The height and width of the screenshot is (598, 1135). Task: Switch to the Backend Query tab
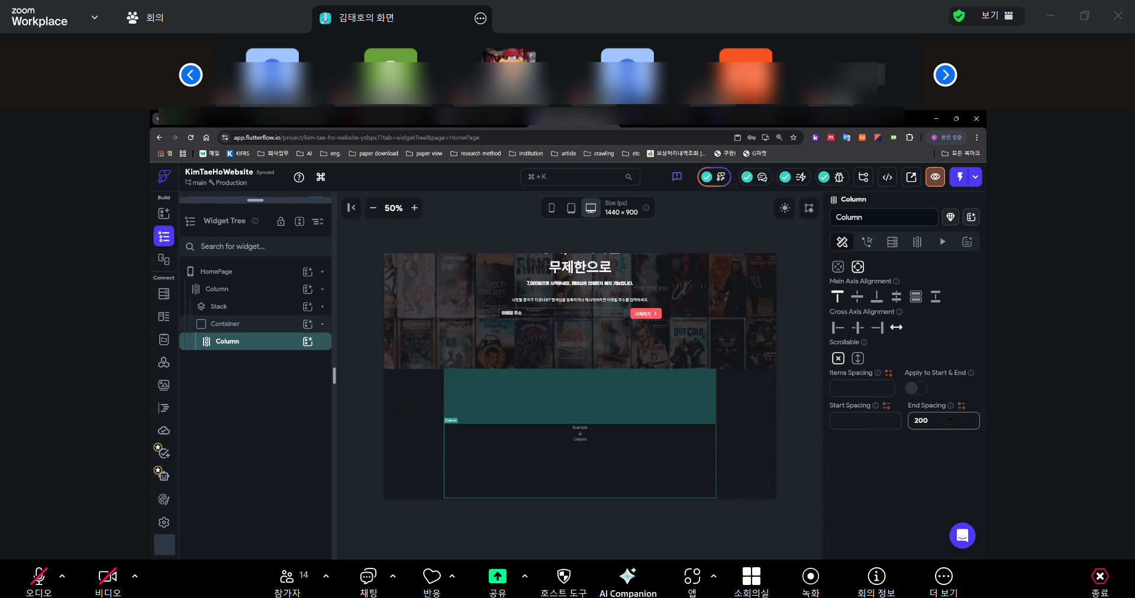pyautogui.click(x=892, y=242)
